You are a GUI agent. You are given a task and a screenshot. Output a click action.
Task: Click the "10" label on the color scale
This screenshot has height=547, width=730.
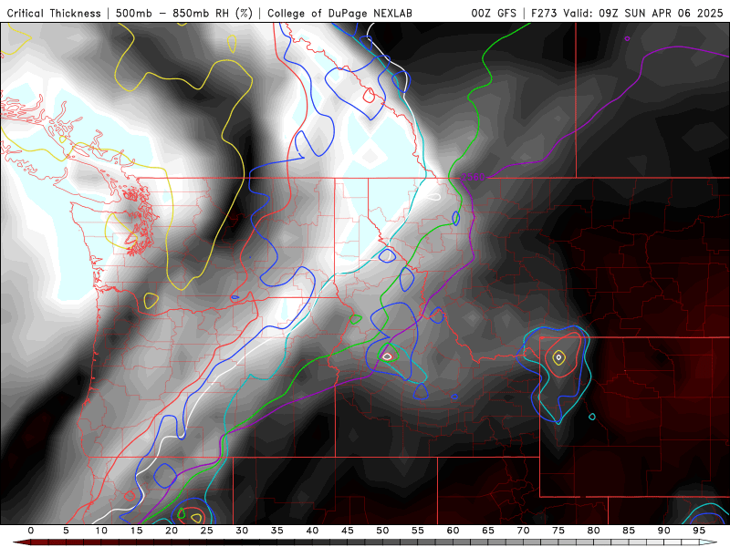(x=101, y=531)
